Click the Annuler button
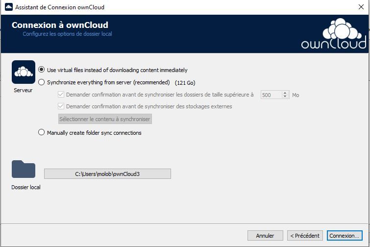 click(x=265, y=235)
